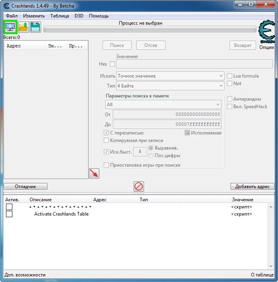Select the Пос.цифры radio button

tap(151, 156)
